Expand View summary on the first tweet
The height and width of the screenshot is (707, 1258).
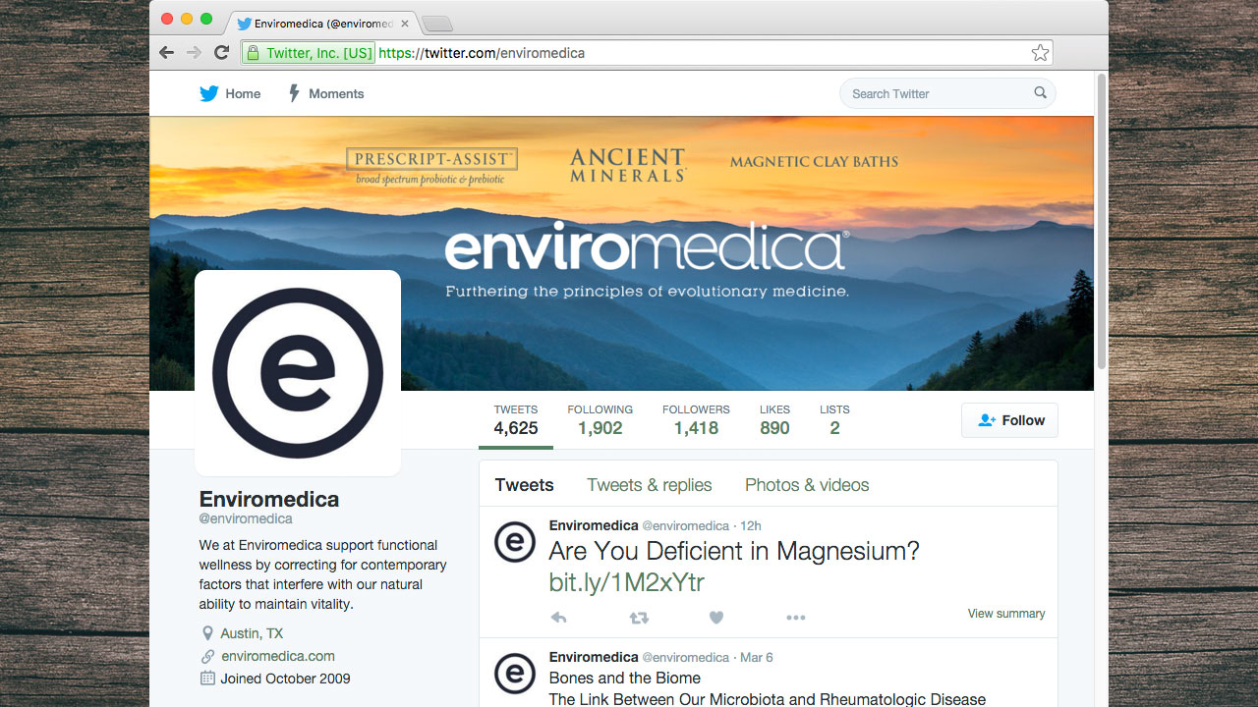(x=1005, y=614)
